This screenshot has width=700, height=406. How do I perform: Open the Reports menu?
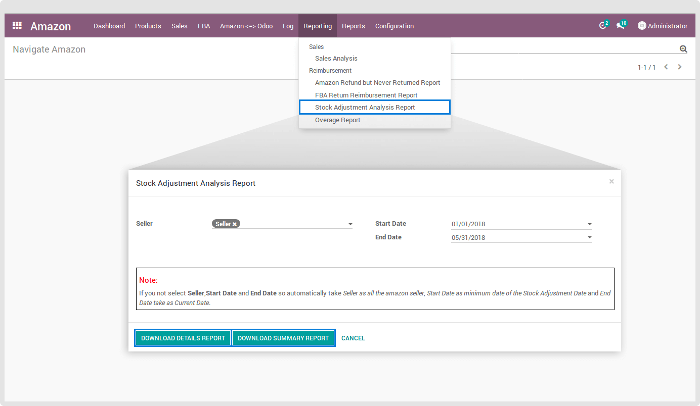pyautogui.click(x=354, y=26)
